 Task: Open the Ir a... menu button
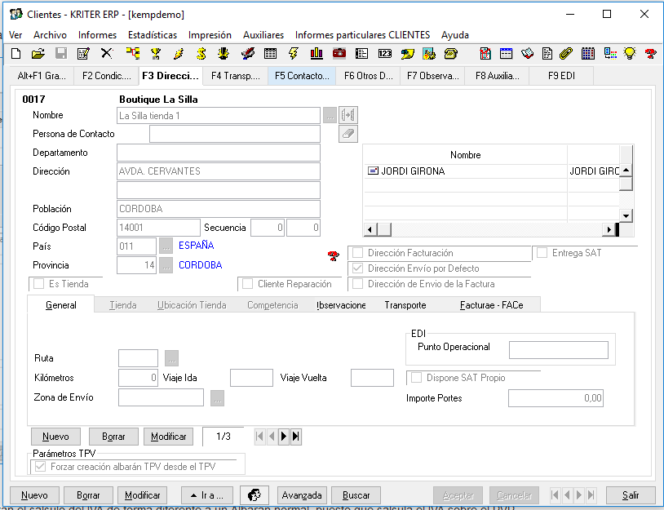(x=207, y=494)
